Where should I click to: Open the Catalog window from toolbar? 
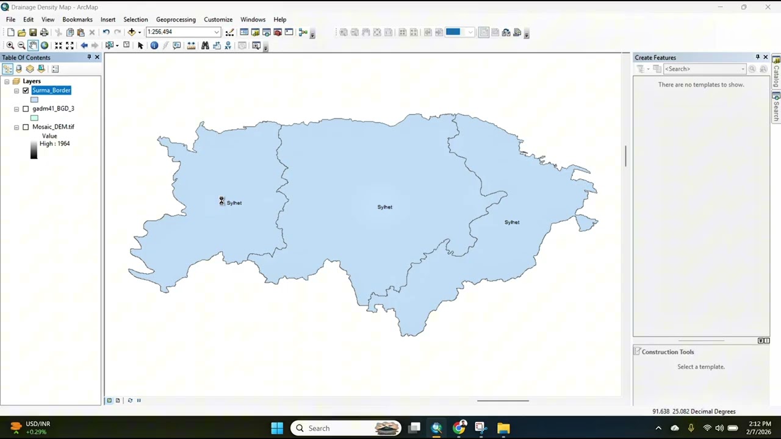pos(255,32)
